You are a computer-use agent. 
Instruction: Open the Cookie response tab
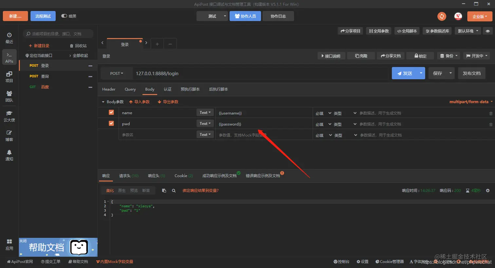coord(184,176)
